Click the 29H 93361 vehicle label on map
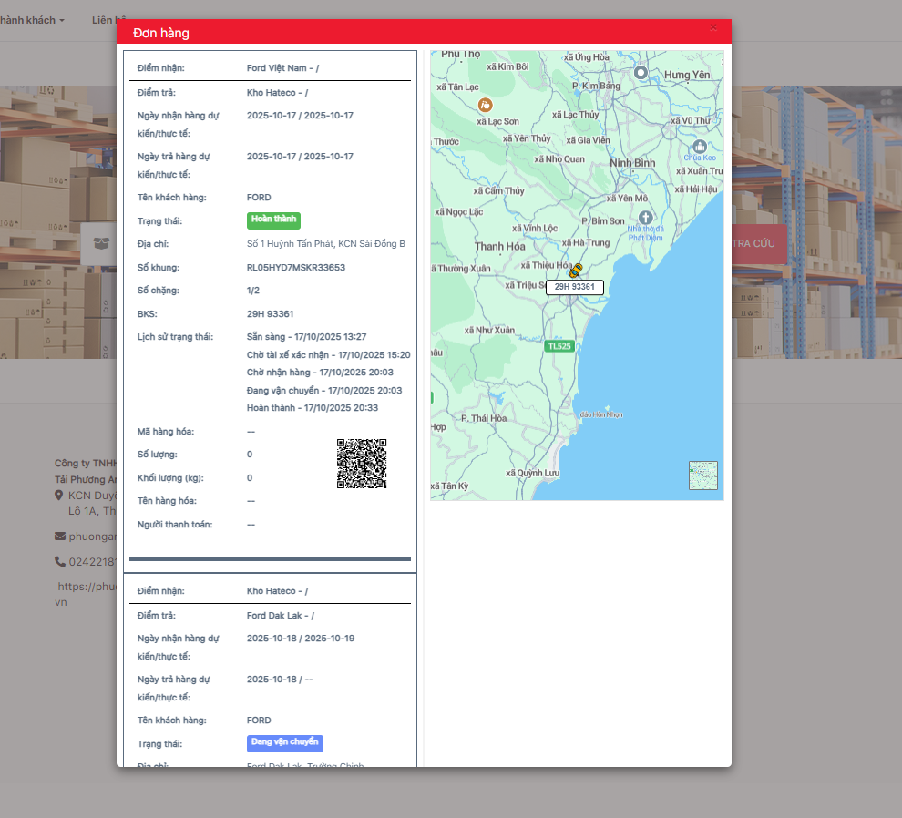The width and height of the screenshot is (902, 818). 574,287
